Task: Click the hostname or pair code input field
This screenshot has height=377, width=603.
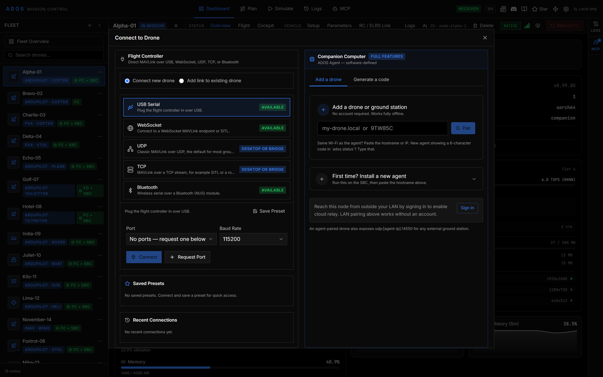Action: tap(383, 128)
